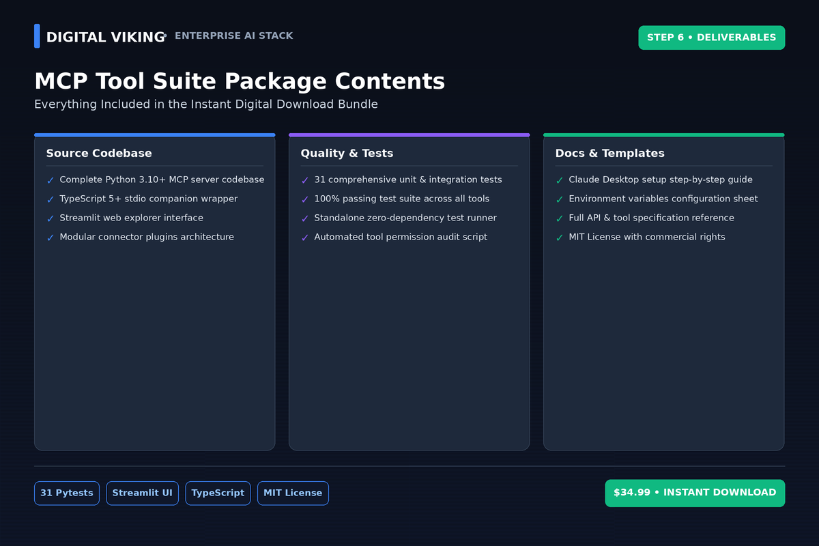
Task: Click checkmark beside Streamlit web explorer interface
Action: [x=51, y=218]
